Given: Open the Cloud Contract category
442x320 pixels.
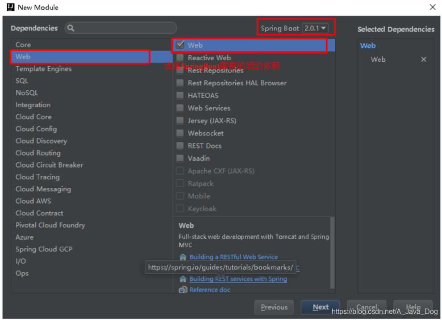Looking at the screenshot, I should [x=92, y=213].
